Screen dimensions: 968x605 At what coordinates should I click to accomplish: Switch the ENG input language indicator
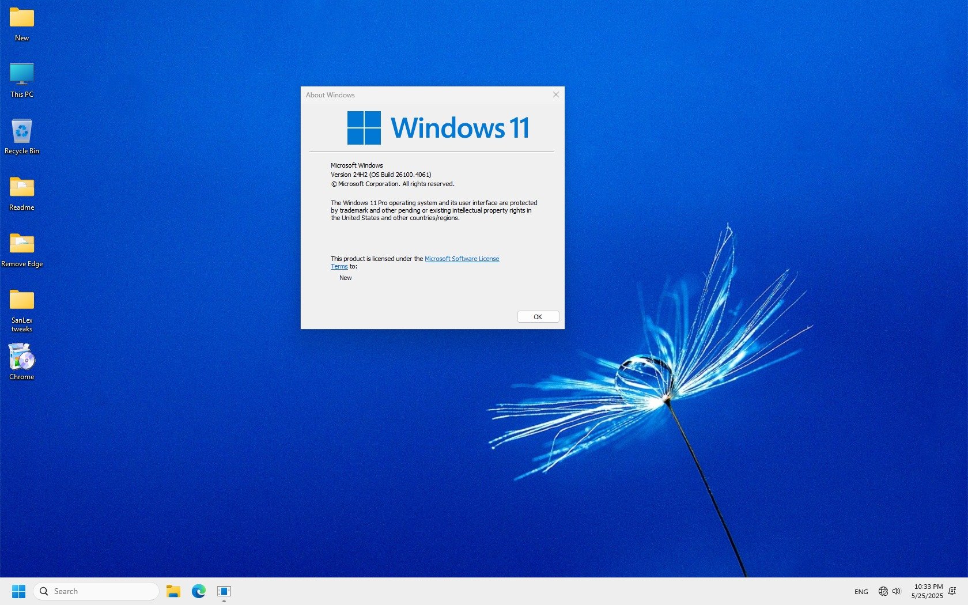(x=861, y=592)
